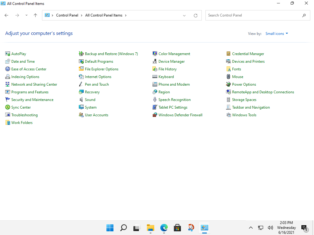Open the Windows Start menu
Viewport: 314px width, 235px height.
[110, 228]
